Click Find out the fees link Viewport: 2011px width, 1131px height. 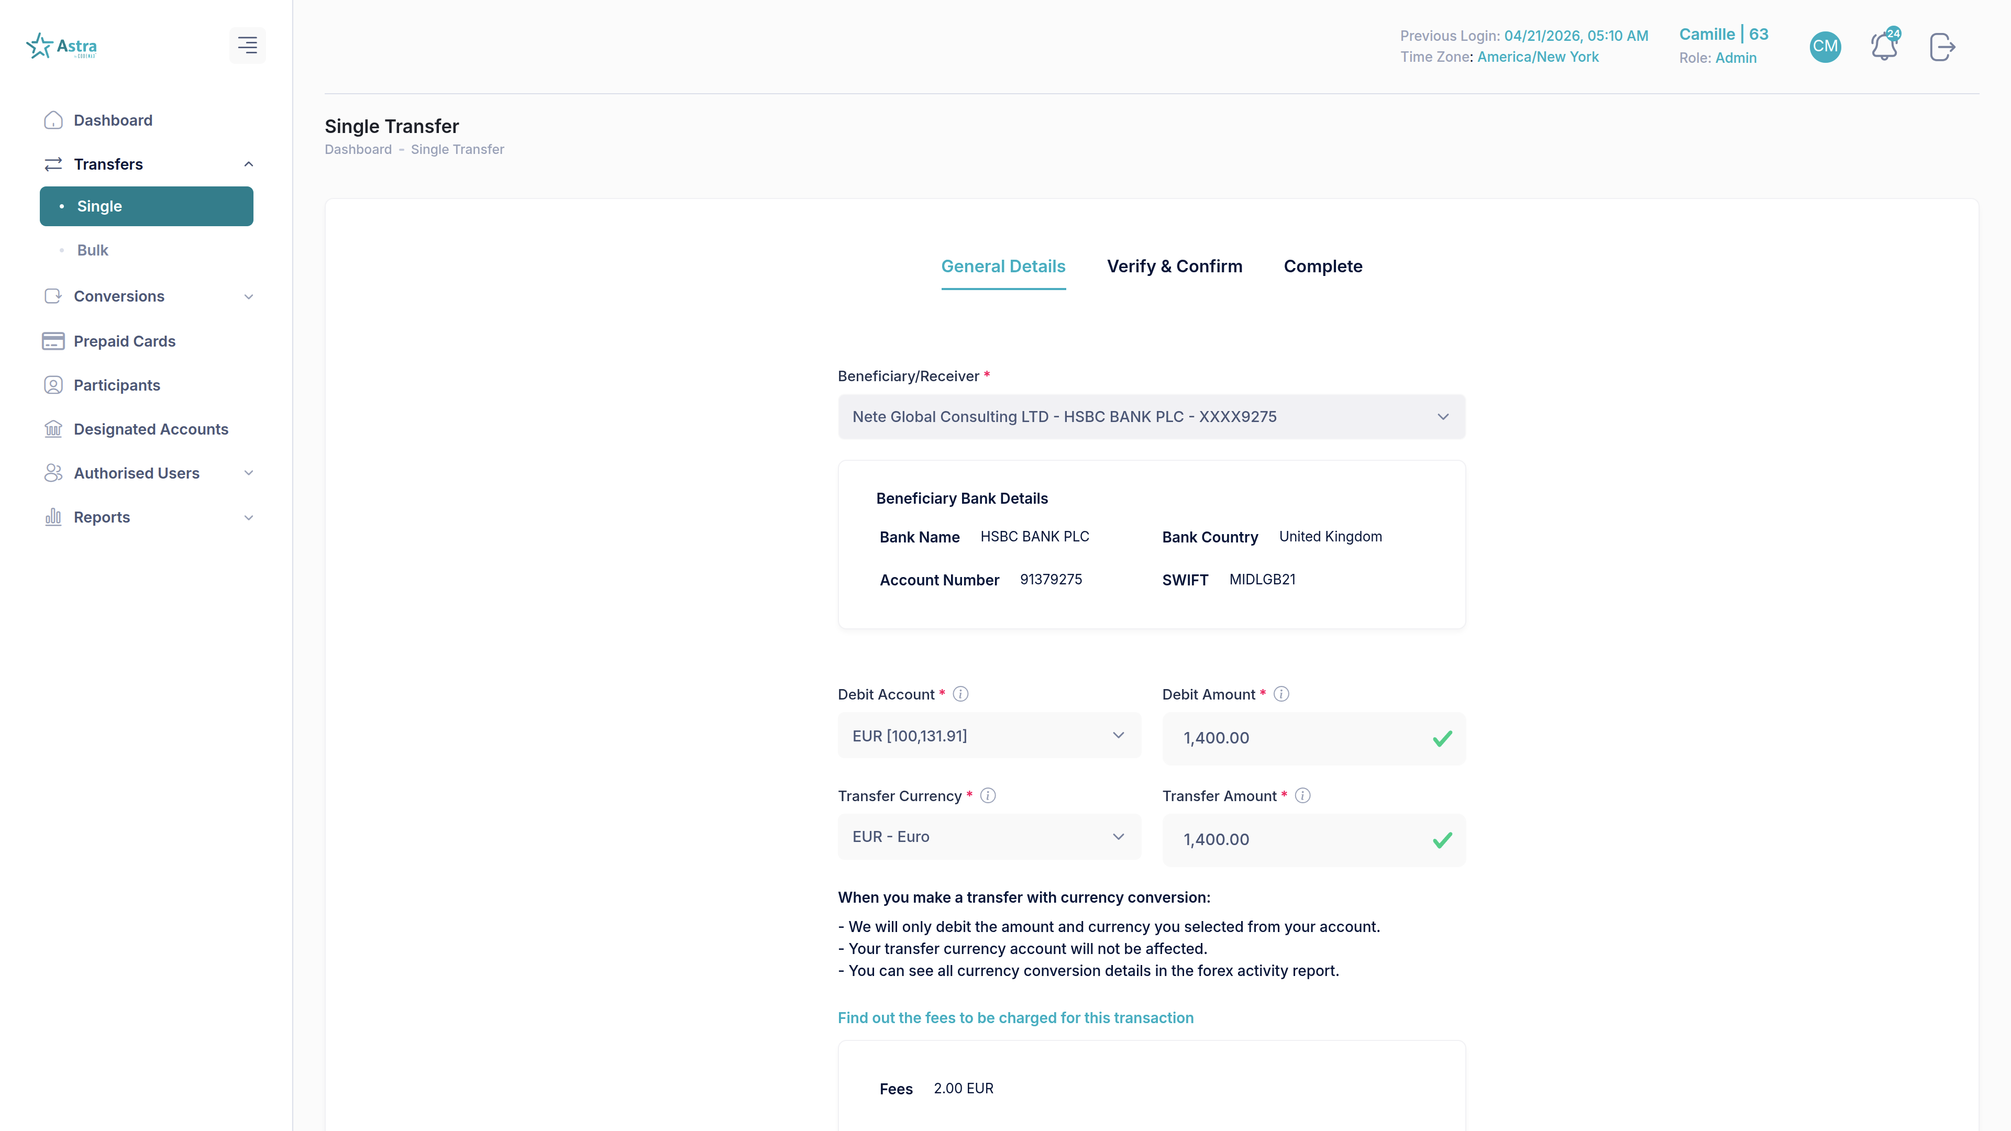pyautogui.click(x=1015, y=1018)
